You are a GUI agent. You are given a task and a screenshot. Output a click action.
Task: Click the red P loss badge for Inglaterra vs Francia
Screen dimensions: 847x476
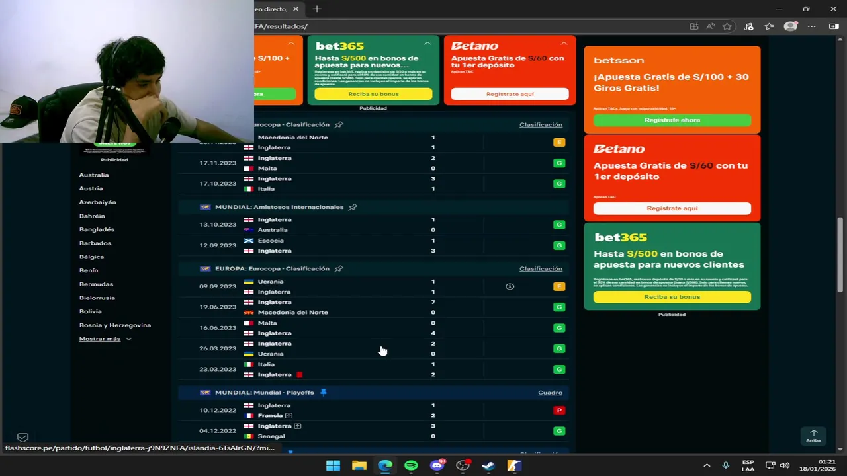click(559, 410)
